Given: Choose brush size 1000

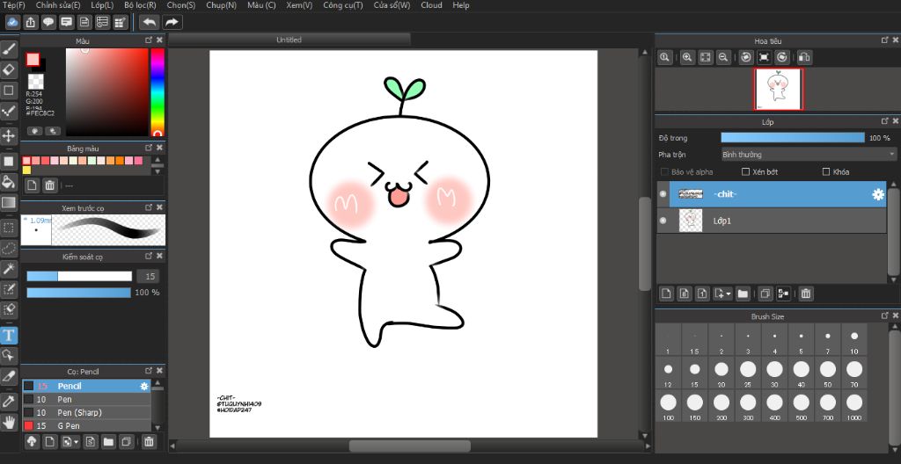Looking at the screenshot, I should [853, 405].
